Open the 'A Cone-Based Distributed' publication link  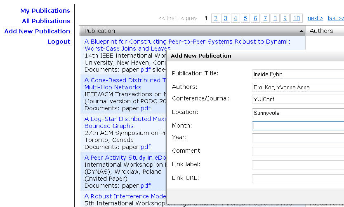[x=125, y=84]
